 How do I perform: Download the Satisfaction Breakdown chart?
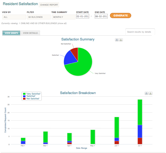[x=151, y=93]
